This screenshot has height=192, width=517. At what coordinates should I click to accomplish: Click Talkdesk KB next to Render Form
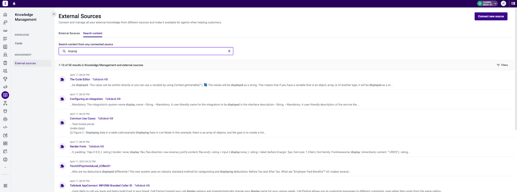tap(96, 147)
